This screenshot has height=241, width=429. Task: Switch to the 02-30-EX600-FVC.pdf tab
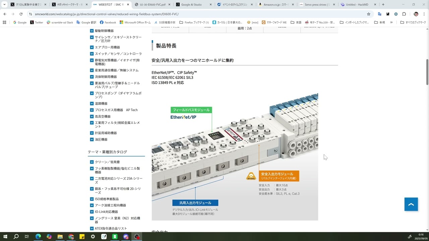pos(153,5)
